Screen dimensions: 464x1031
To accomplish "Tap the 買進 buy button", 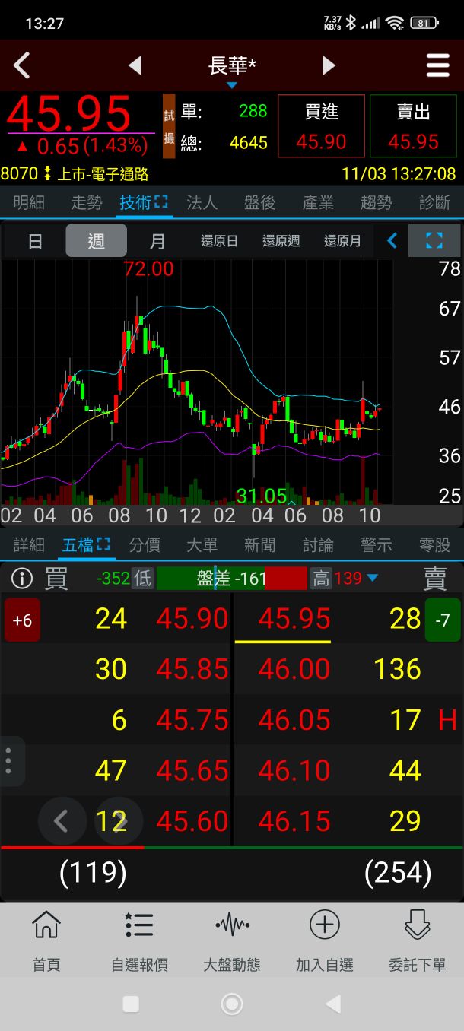I will [321, 126].
